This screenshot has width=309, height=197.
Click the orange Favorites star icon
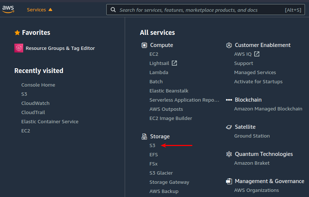17,33
